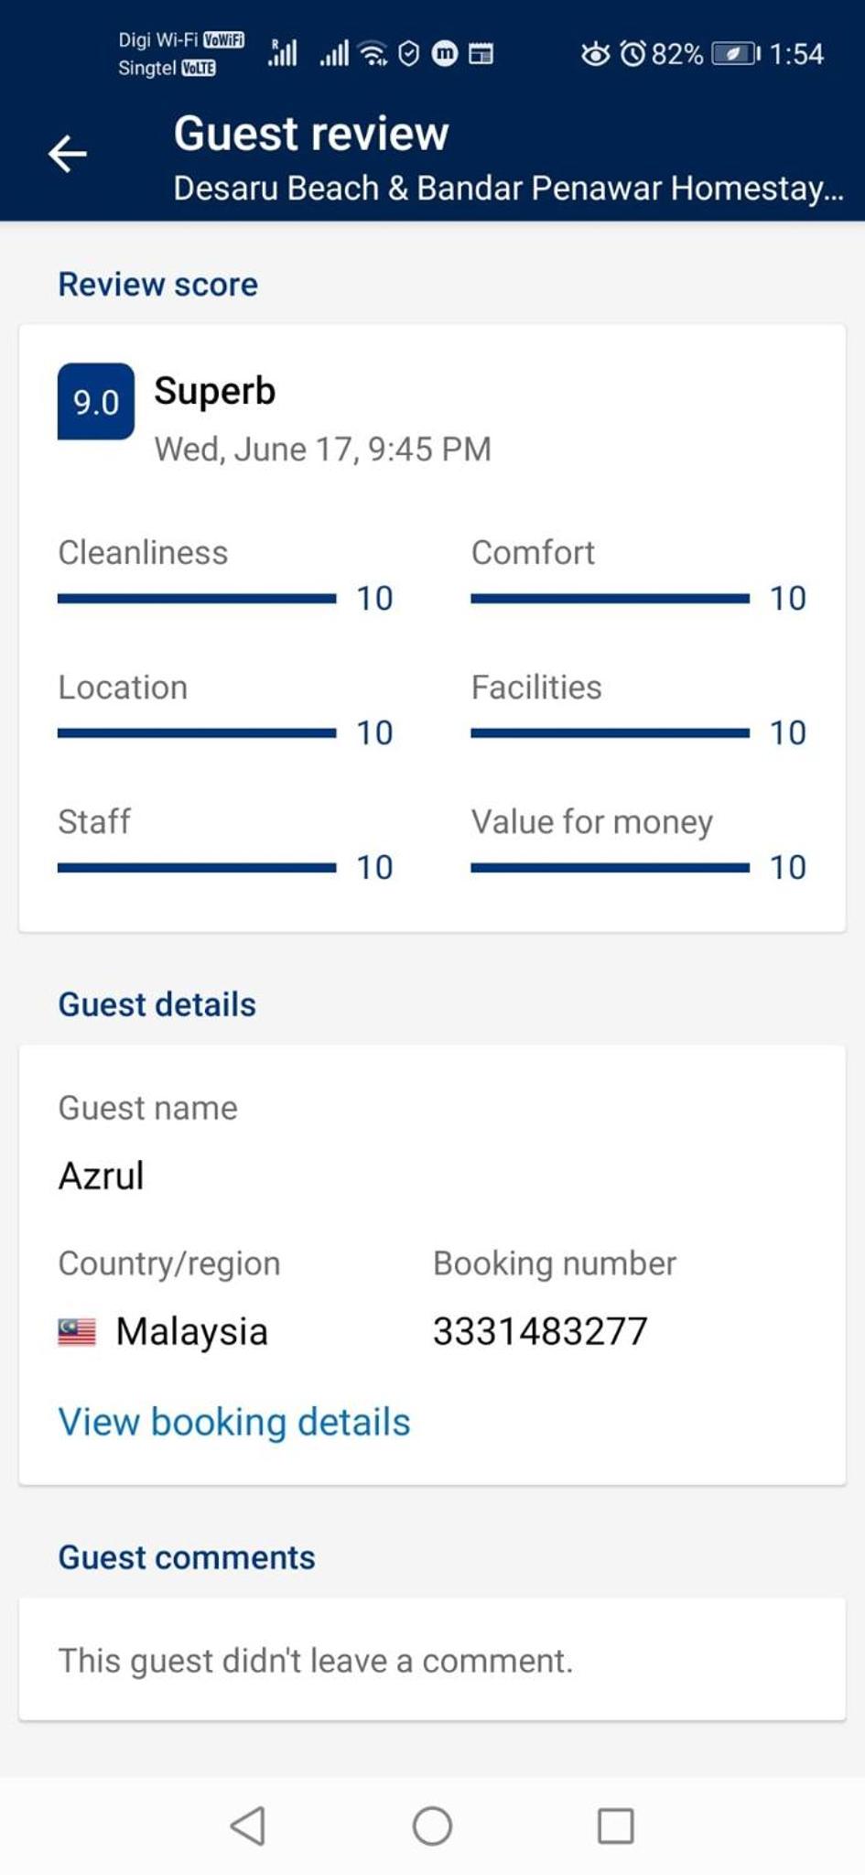Screen dimensions: 865x1875
Task: Tap the Facilities rating bar
Action: coord(610,733)
